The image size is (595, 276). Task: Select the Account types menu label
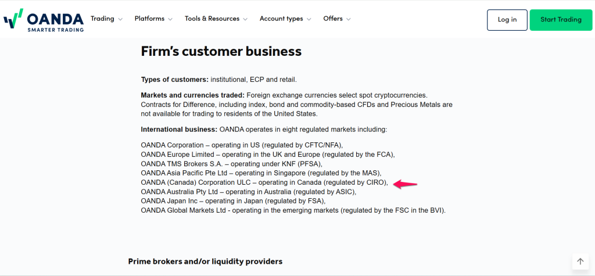pos(281,19)
